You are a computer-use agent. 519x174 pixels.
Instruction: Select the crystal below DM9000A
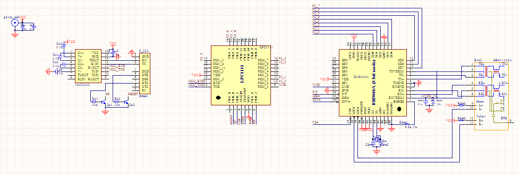click(x=377, y=139)
